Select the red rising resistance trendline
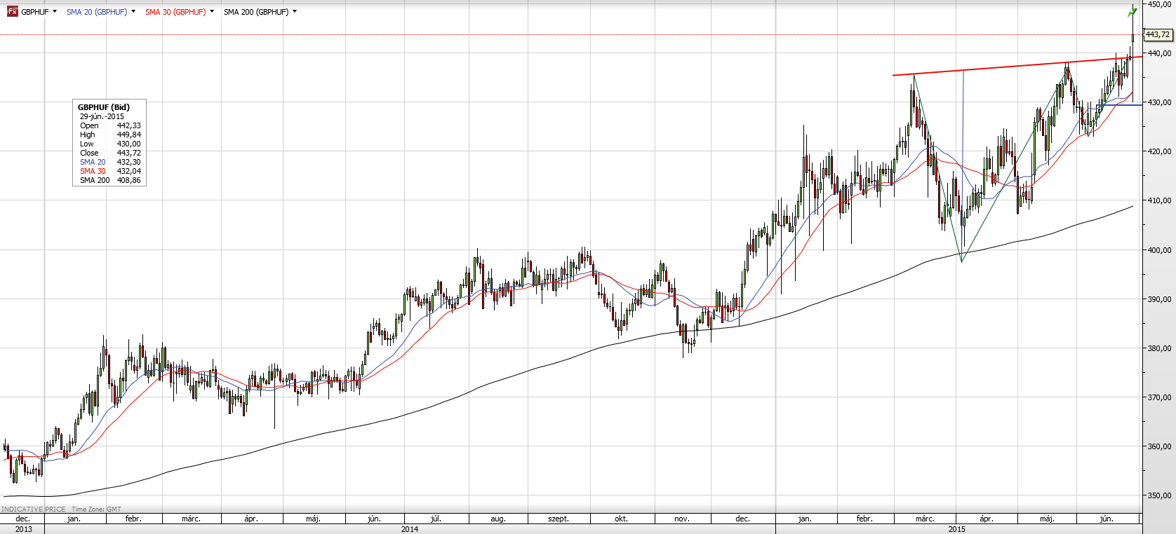 click(1016, 67)
